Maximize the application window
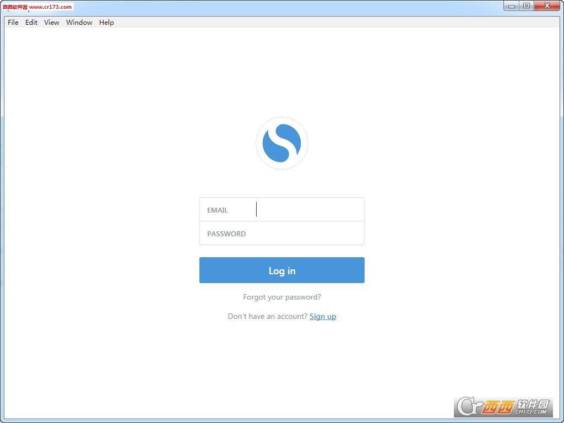 pyautogui.click(x=527, y=6)
